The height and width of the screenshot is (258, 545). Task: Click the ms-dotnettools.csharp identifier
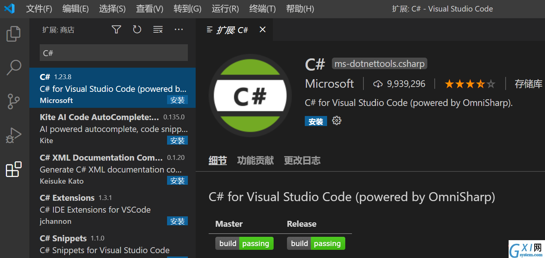(379, 64)
